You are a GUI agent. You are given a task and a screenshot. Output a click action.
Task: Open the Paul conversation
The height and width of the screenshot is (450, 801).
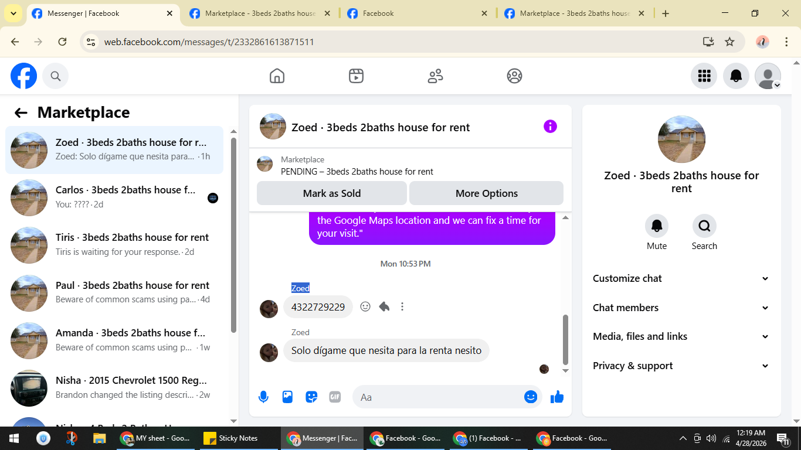tap(114, 293)
